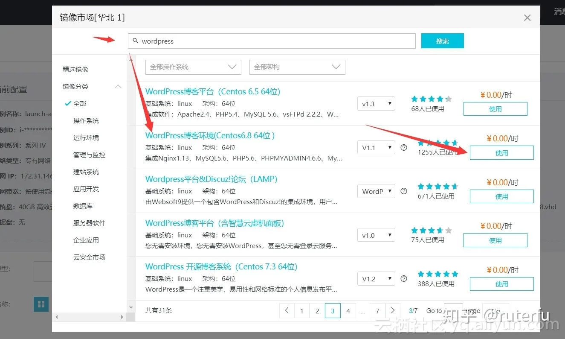Select 建站系统 category
The height and width of the screenshot is (339, 565).
(86, 172)
